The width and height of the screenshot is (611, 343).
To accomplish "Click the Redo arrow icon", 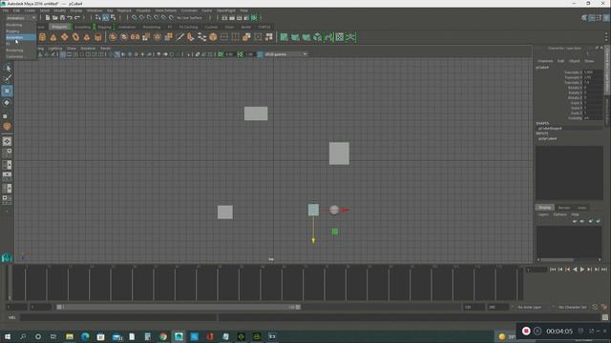I will [77, 18].
